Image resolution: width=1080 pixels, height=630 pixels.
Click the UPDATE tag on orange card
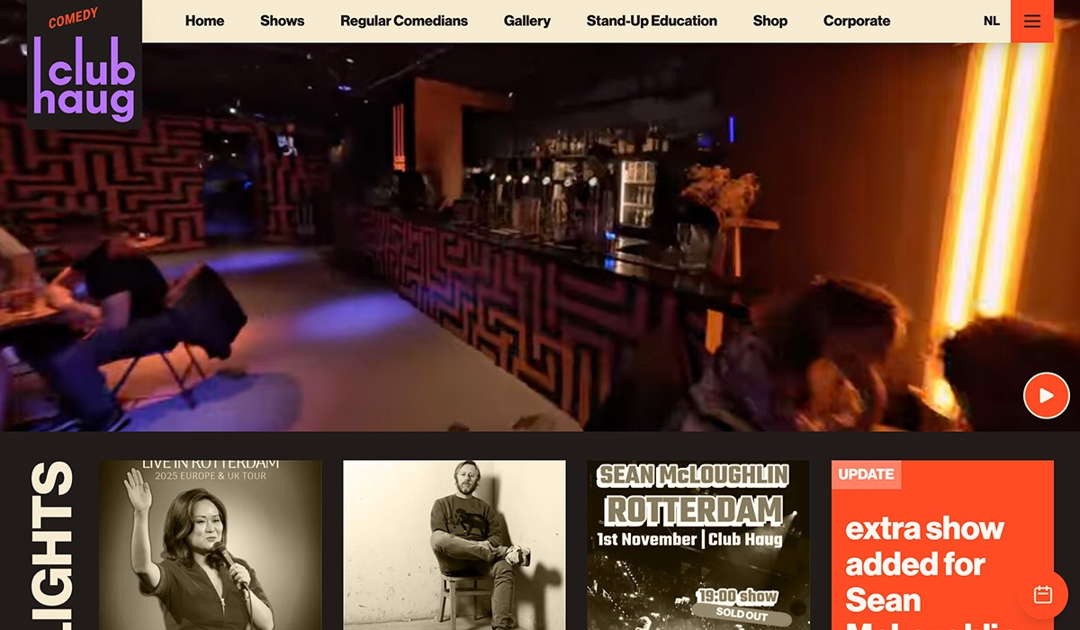click(866, 474)
